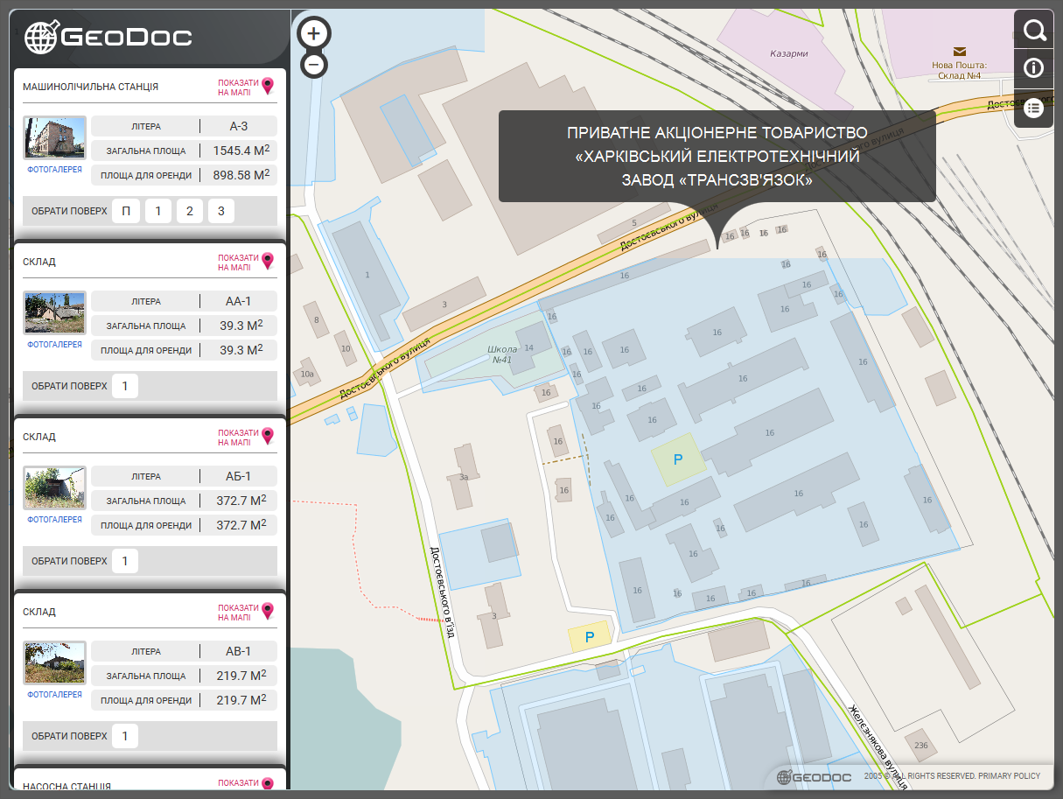Open Фотогалерея link for Склад АБ-1
Screen dimensions: 1063x799
point(54,520)
